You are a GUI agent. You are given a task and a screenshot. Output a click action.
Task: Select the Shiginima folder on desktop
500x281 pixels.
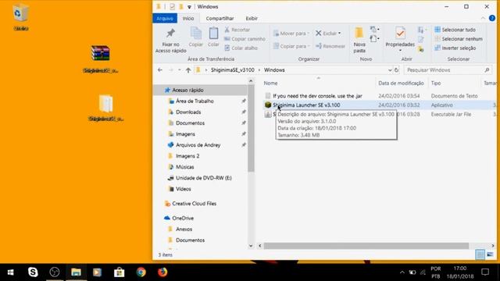pyautogui.click(x=106, y=108)
